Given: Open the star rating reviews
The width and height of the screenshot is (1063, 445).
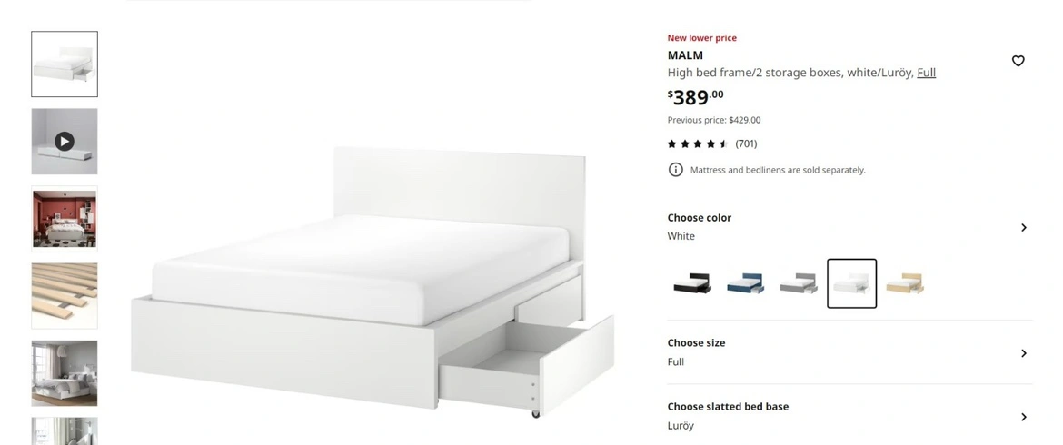Looking at the screenshot, I should [x=698, y=143].
